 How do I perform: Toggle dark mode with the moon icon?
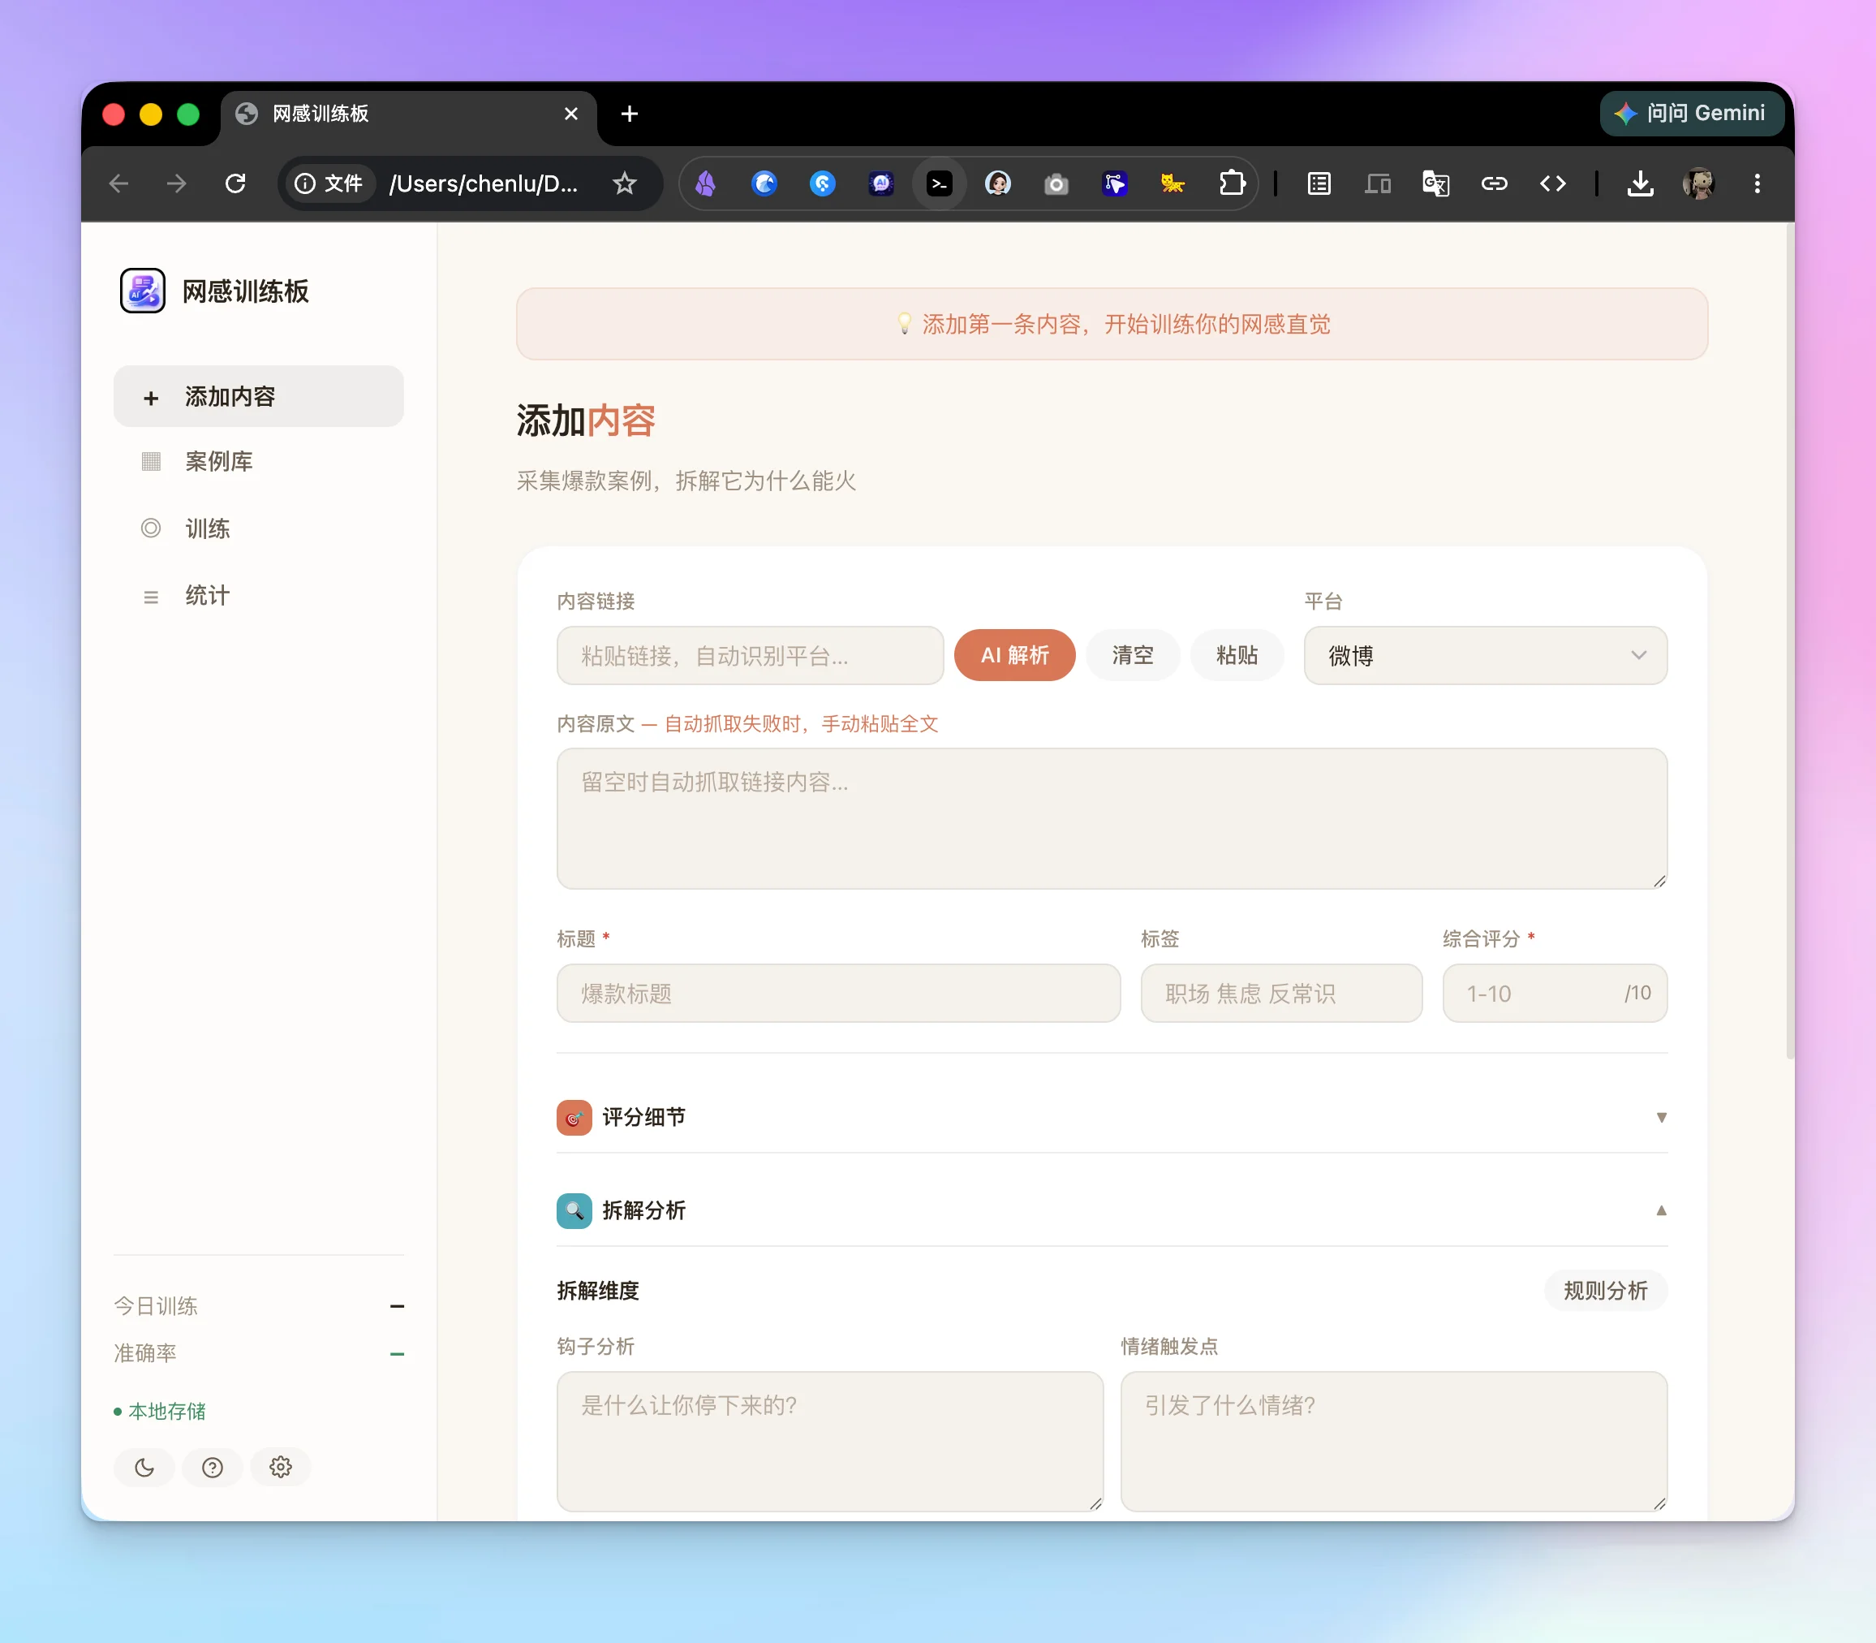pos(144,1467)
